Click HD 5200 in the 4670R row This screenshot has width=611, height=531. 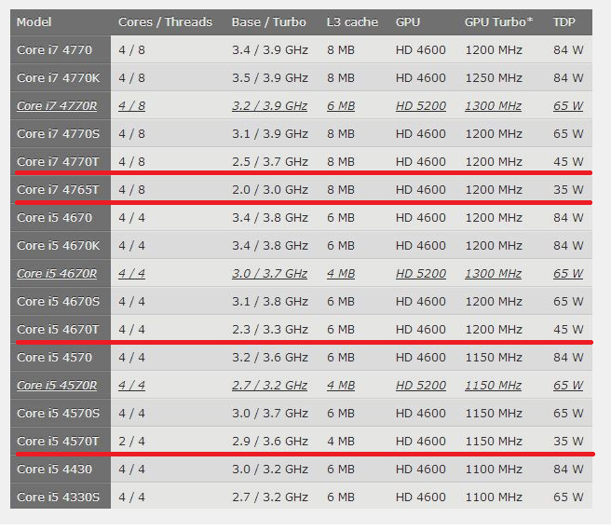click(421, 274)
